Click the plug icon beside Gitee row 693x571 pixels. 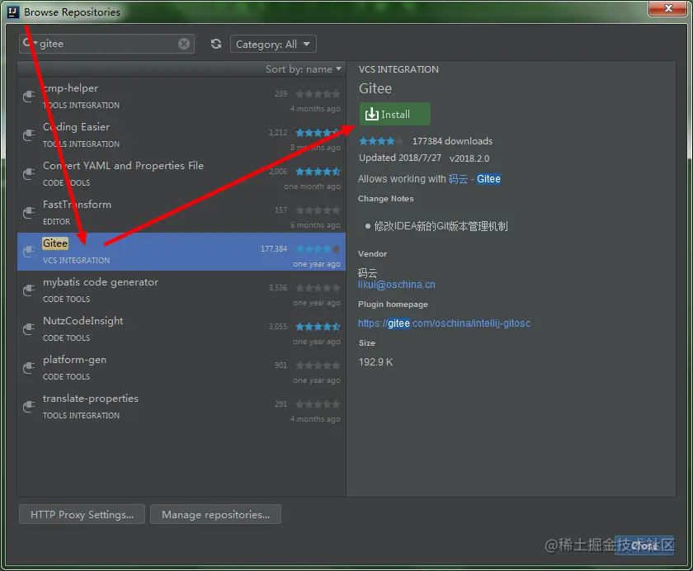click(x=29, y=251)
